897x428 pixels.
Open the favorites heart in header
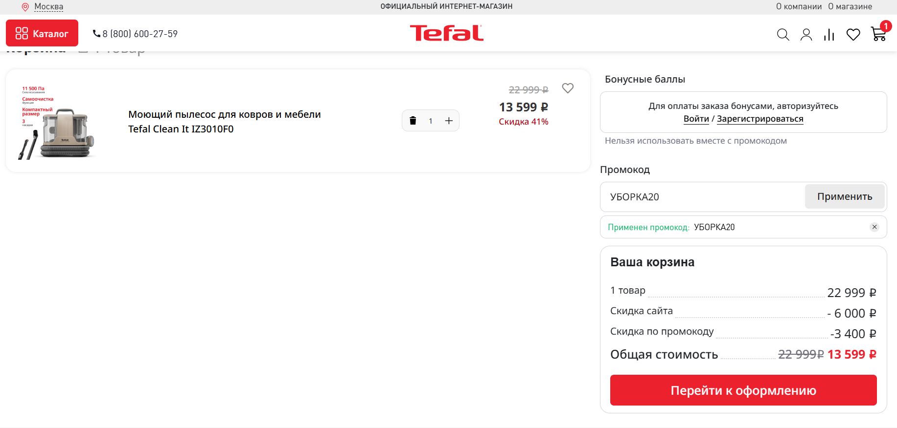click(x=853, y=35)
